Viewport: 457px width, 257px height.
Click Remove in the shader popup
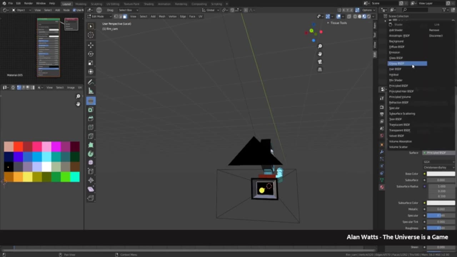pyautogui.click(x=434, y=30)
